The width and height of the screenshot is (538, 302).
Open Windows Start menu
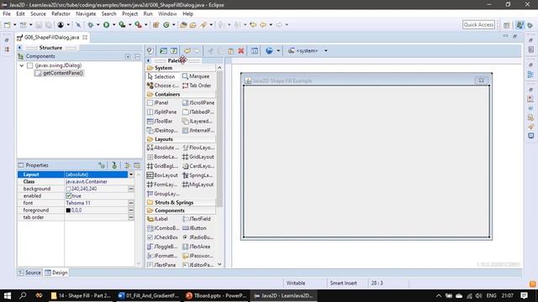click(x=8, y=295)
